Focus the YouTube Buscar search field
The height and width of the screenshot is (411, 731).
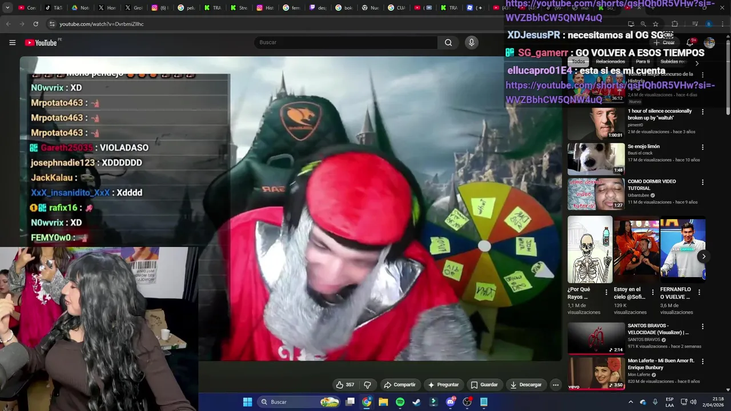pyautogui.click(x=346, y=42)
